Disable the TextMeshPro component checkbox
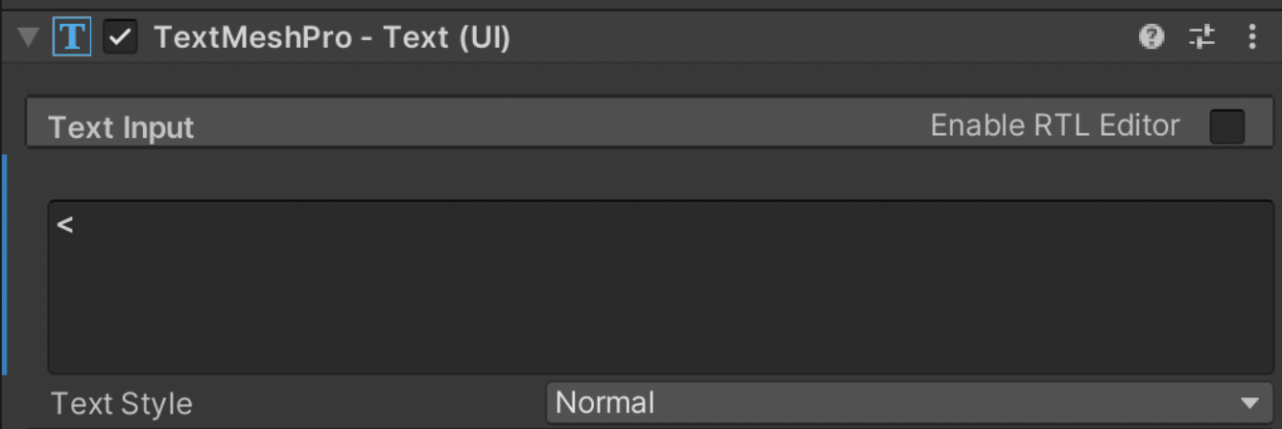This screenshot has width=1282, height=429. (x=120, y=38)
